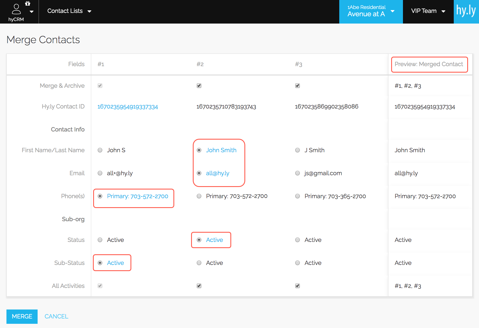The image size is (479, 328).
Task: Toggle Merge & Archive checkbox for #3
Action: tap(297, 86)
